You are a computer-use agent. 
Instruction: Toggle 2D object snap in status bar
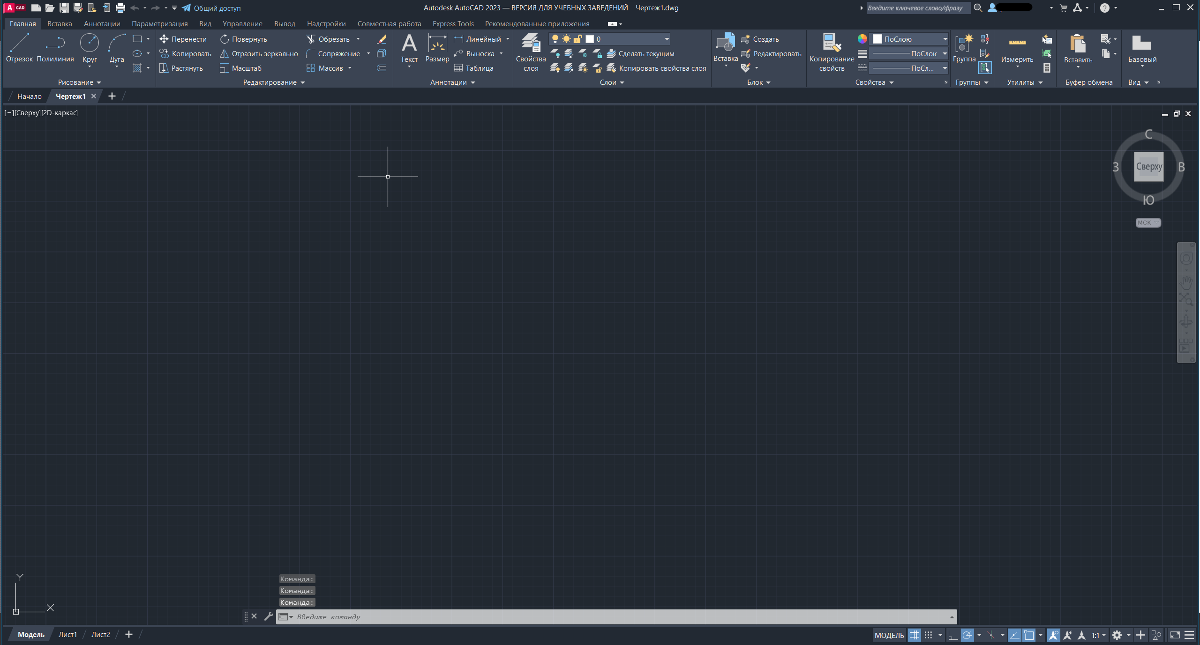click(x=1029, y=635)
